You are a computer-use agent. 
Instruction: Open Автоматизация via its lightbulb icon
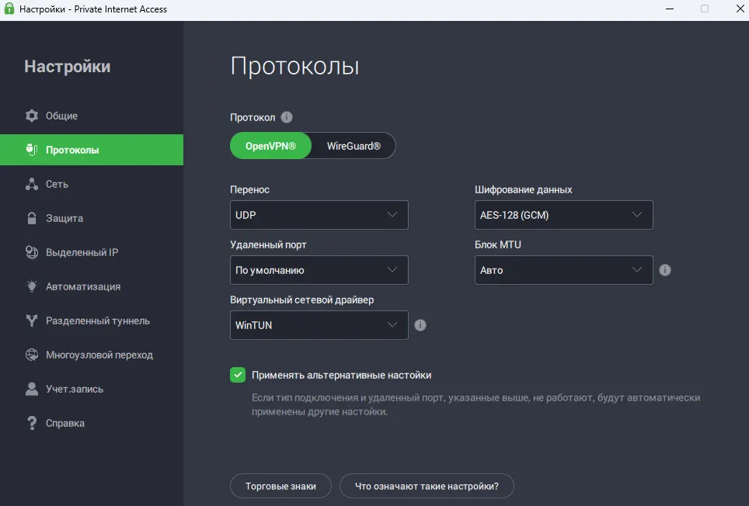[x=31, y=286]
